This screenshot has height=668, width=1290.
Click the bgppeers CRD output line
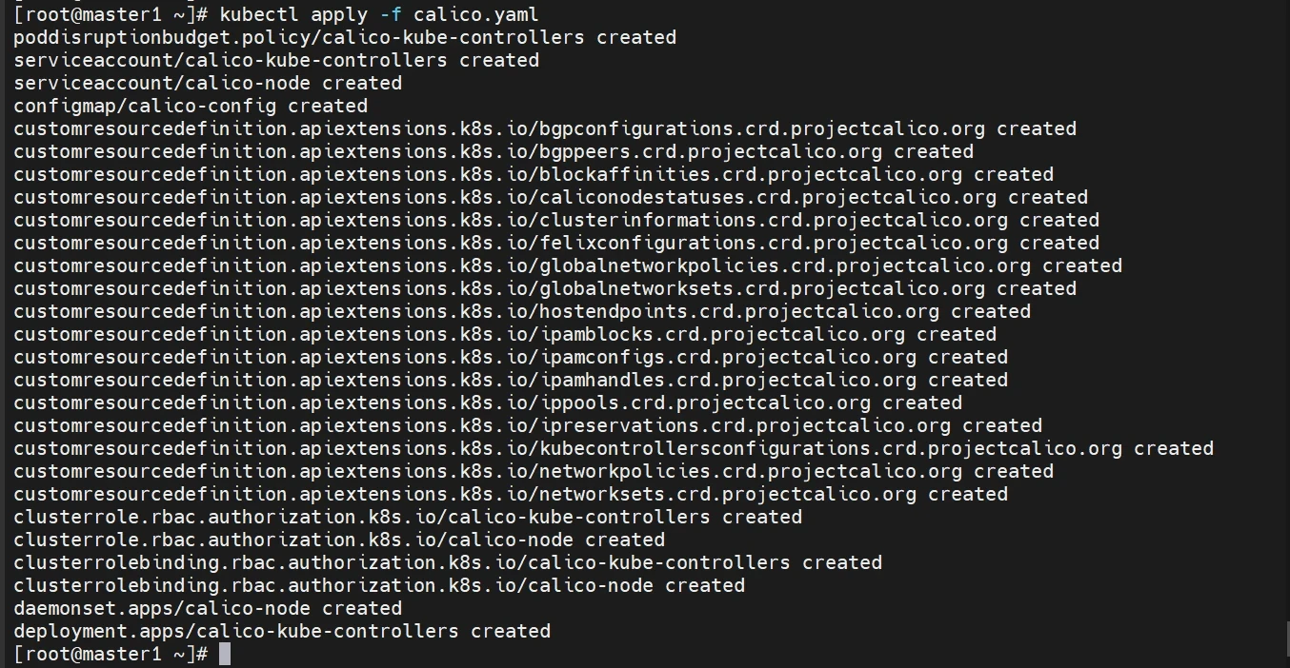point(494,151)
